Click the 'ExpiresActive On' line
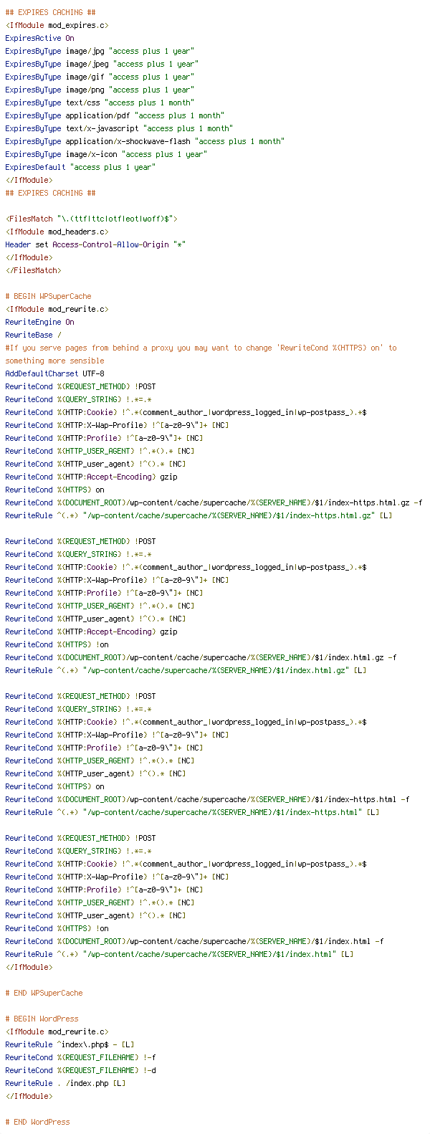Viewport: 430px width, 1134px height. (39, 38)
